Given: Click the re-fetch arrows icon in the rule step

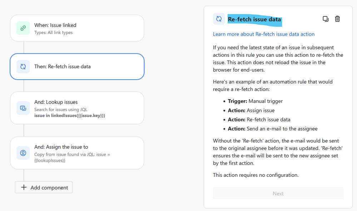Looking at the screenshot, I should [x=23, y=67].
